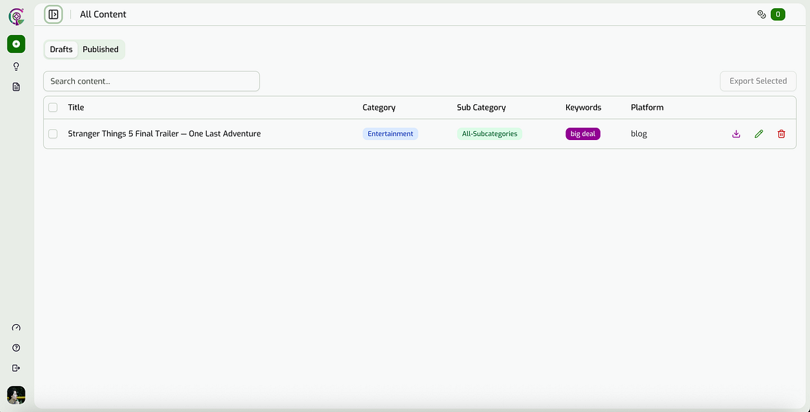
Task: Toggle the select-all checkbox in header
Action: (53, 107)
